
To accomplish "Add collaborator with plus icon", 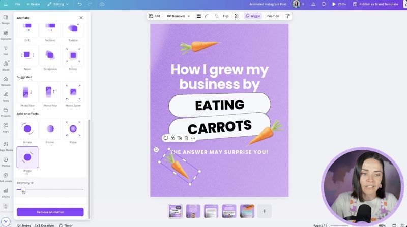I will tap(303, 4).
